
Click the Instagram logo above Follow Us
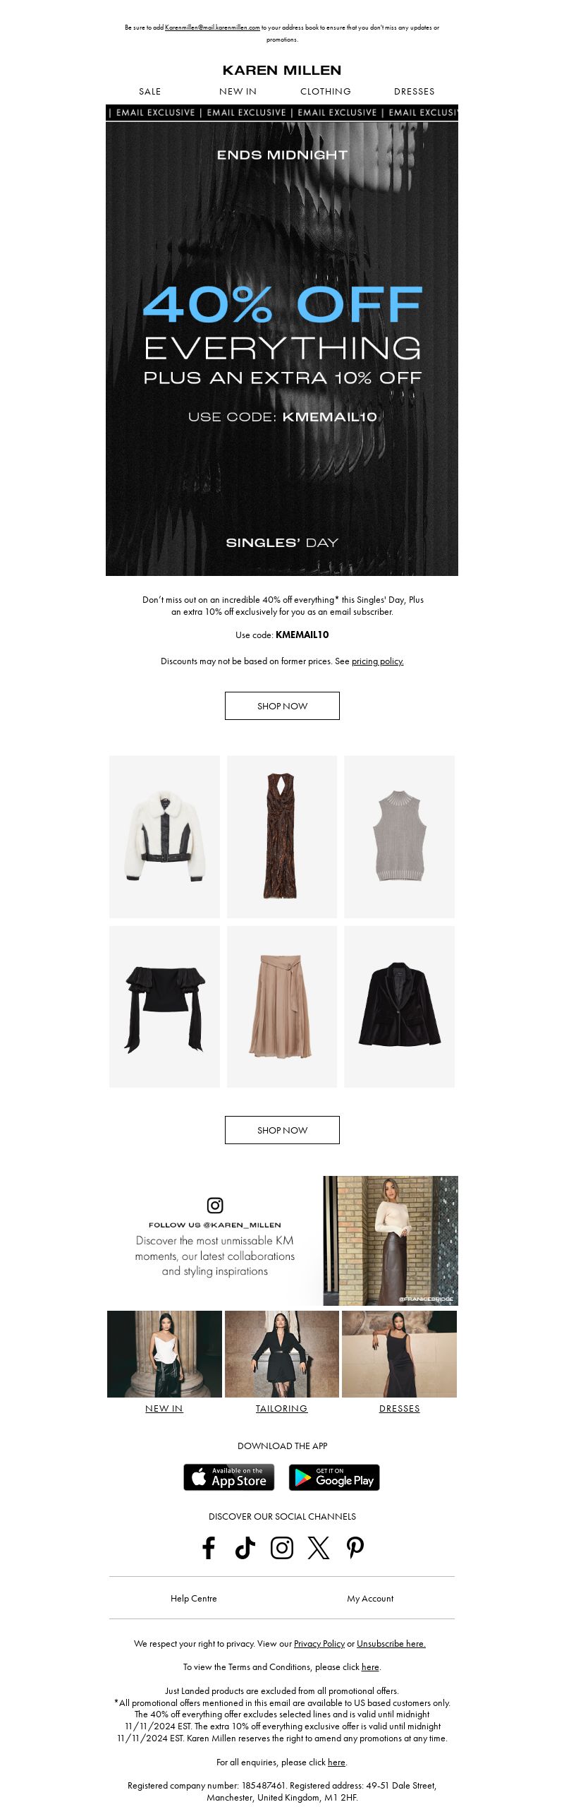coord(215,1205)
